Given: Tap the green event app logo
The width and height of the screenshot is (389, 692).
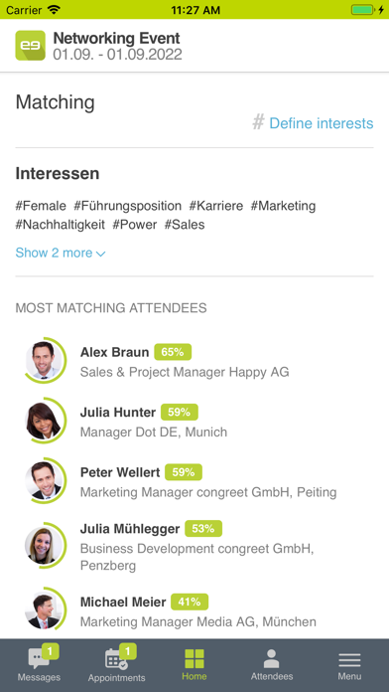Looking at the screenshot, I should coord(31,46).
